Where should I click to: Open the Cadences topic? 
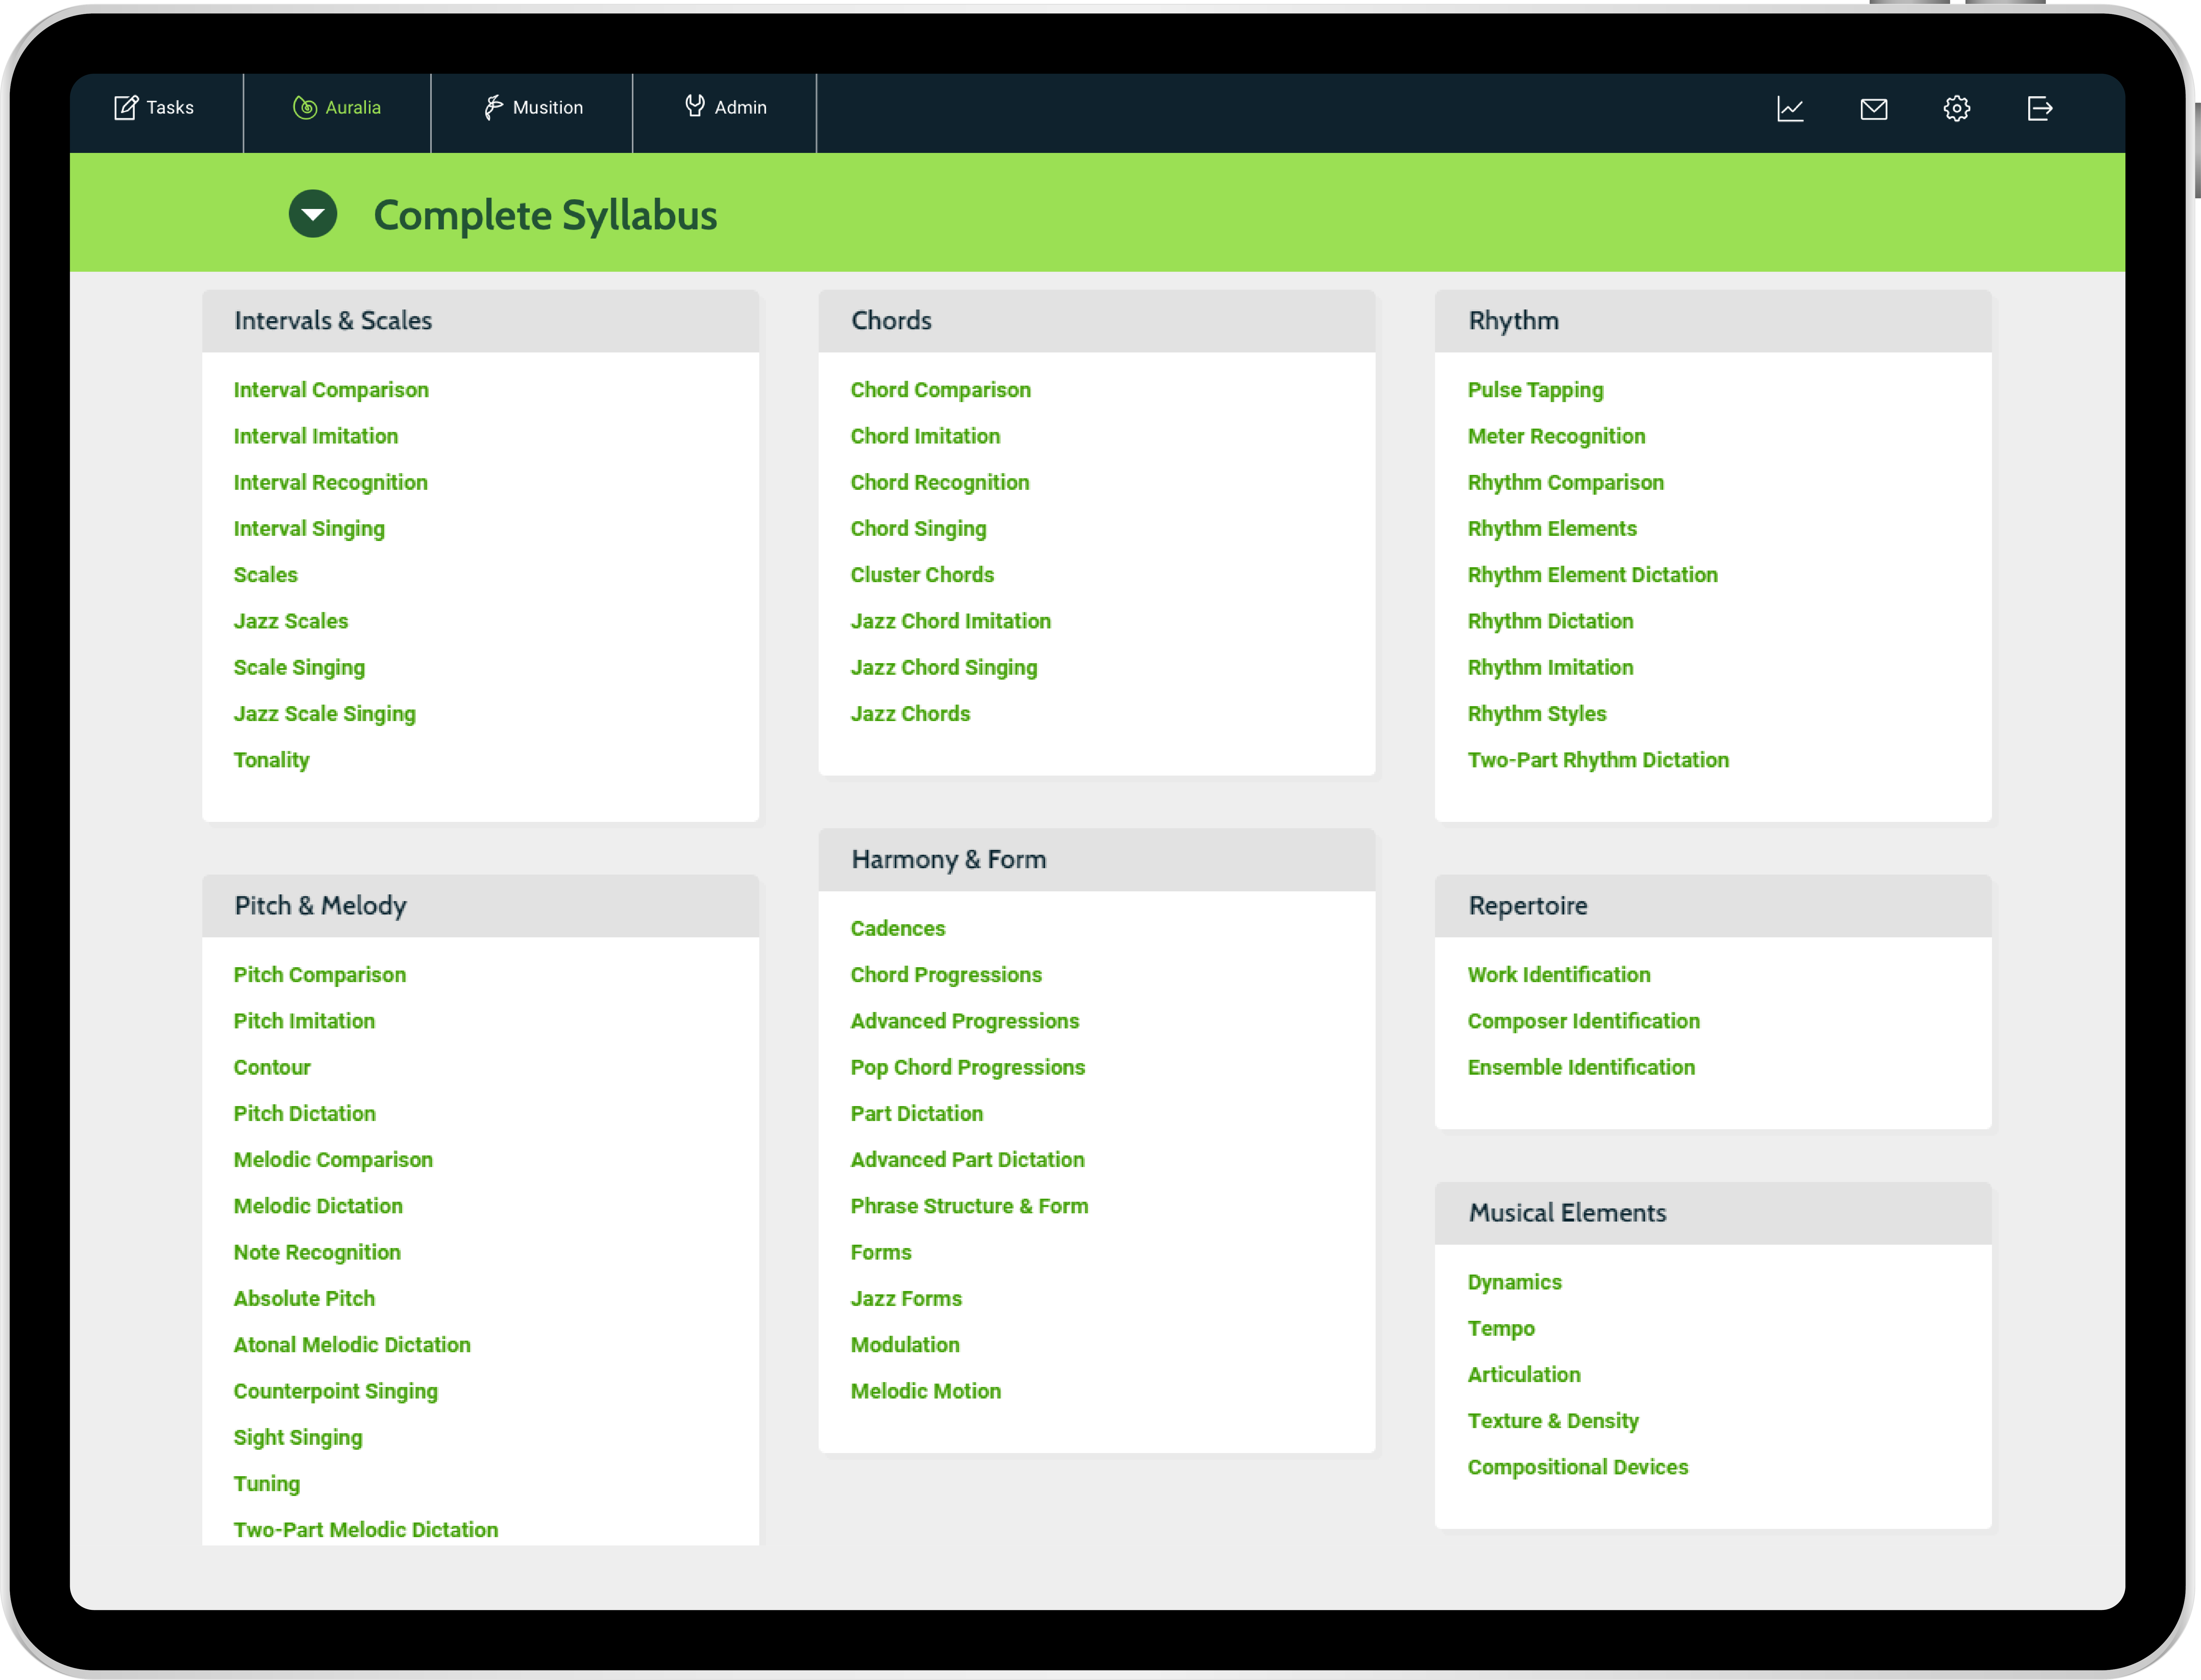coord(897,928)
